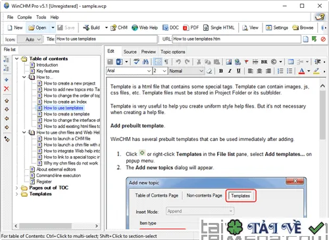
Task: Open the font color dropdown arrow
Action: pyautogui.click(x=309, y=71)
